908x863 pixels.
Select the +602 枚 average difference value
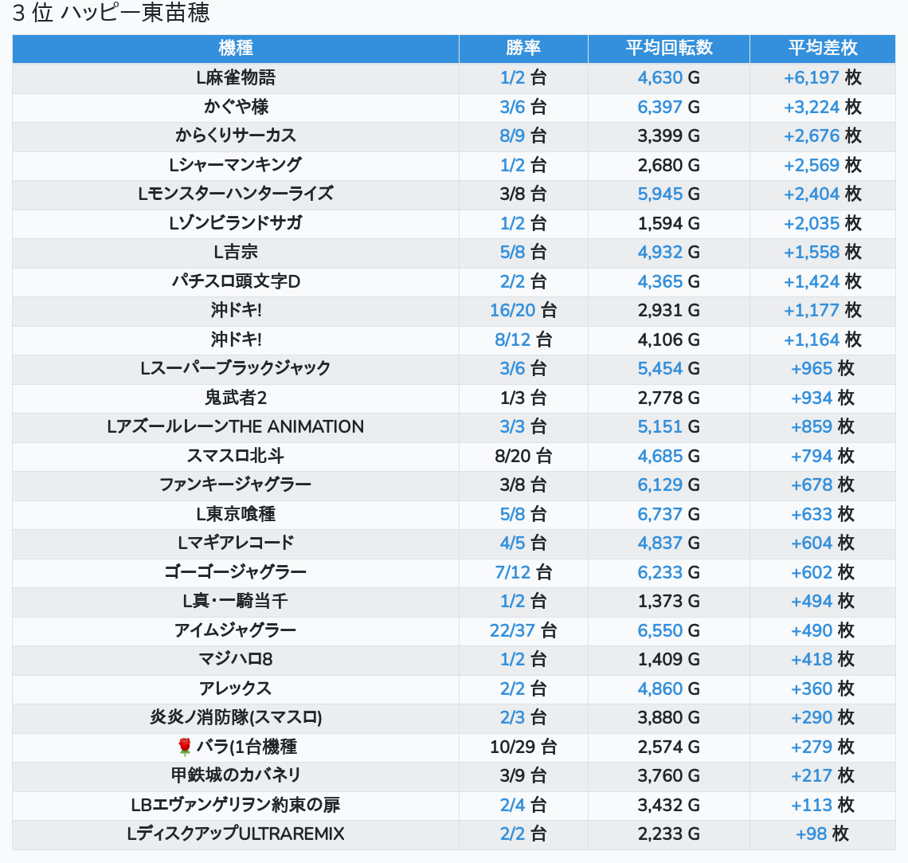(822, 572)
